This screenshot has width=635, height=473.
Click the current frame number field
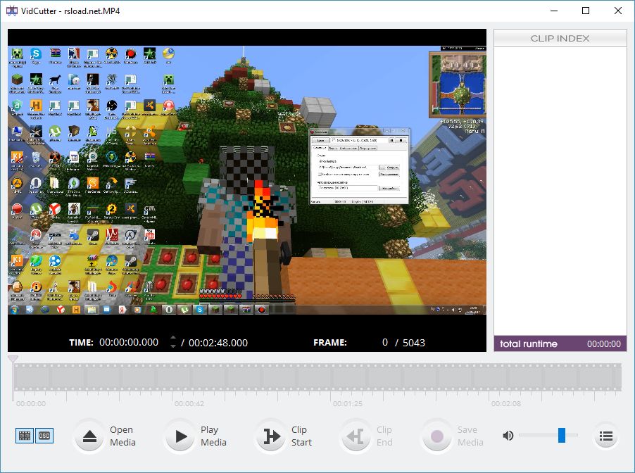tap(384, 343)
